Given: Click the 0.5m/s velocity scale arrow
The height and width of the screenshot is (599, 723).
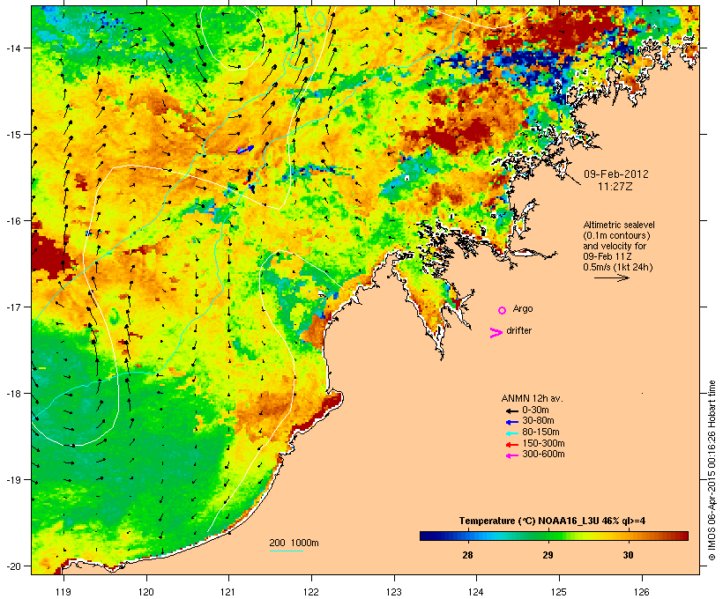Looking at the screenshot, I should (612, 277).
